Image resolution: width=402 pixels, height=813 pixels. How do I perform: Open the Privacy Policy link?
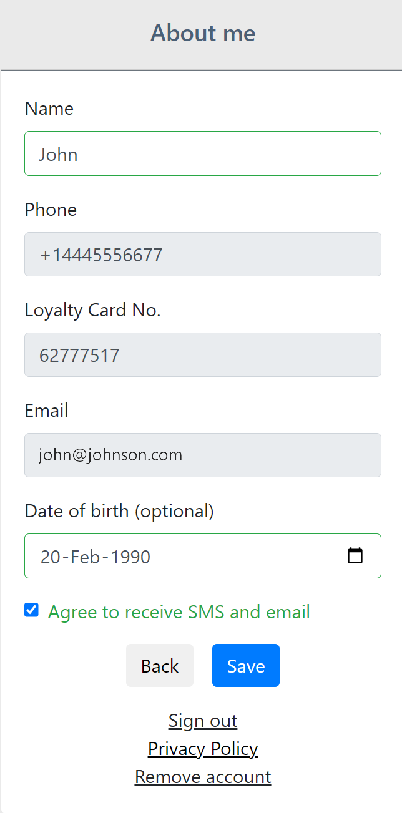pyautogui.click(x=203, y=749)
